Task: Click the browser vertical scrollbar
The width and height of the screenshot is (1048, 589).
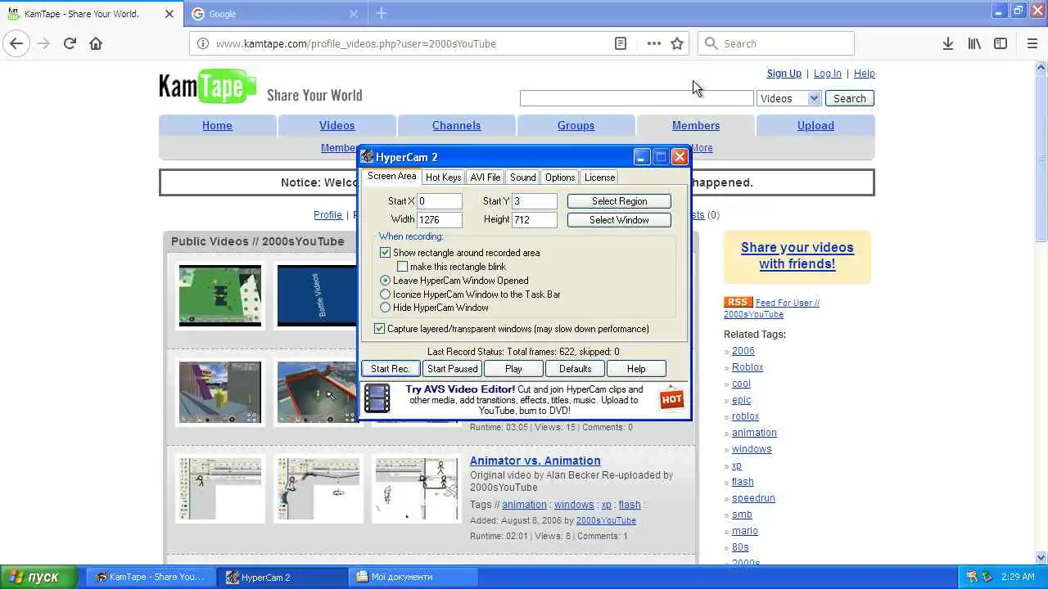Action: point(1041,311)
